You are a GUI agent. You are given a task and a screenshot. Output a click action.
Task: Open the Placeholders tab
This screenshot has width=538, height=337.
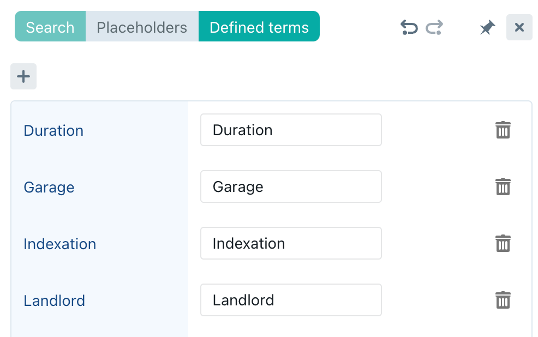pos(142,27)
